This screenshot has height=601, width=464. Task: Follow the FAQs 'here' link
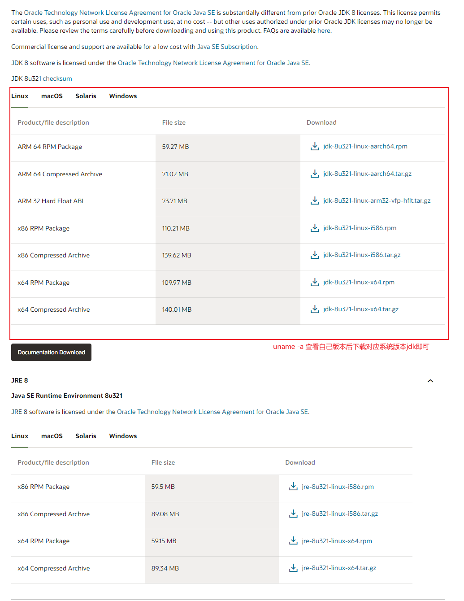tap(324, 30)
